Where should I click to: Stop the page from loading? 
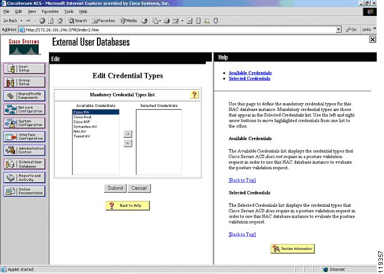pos(42,21)
